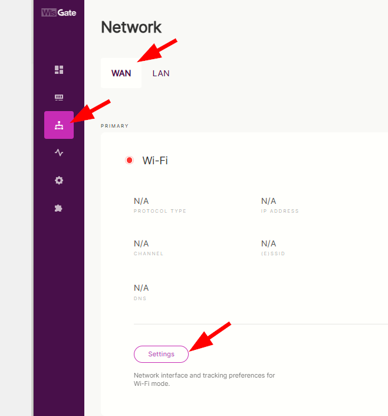This screenshot has width=388, height=416.
Task: Click the Channel N/A value
Action: click(142, 244)
